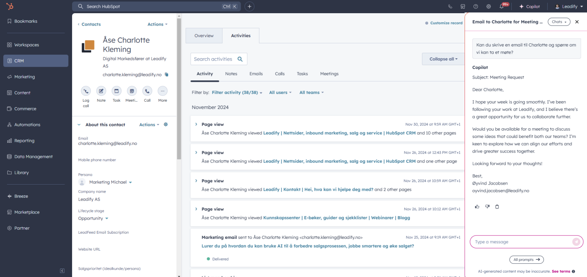Click the Note icon on the contact
Image resolution: width=587 pixels, height=277 pixels.
(x=101, y=91)
